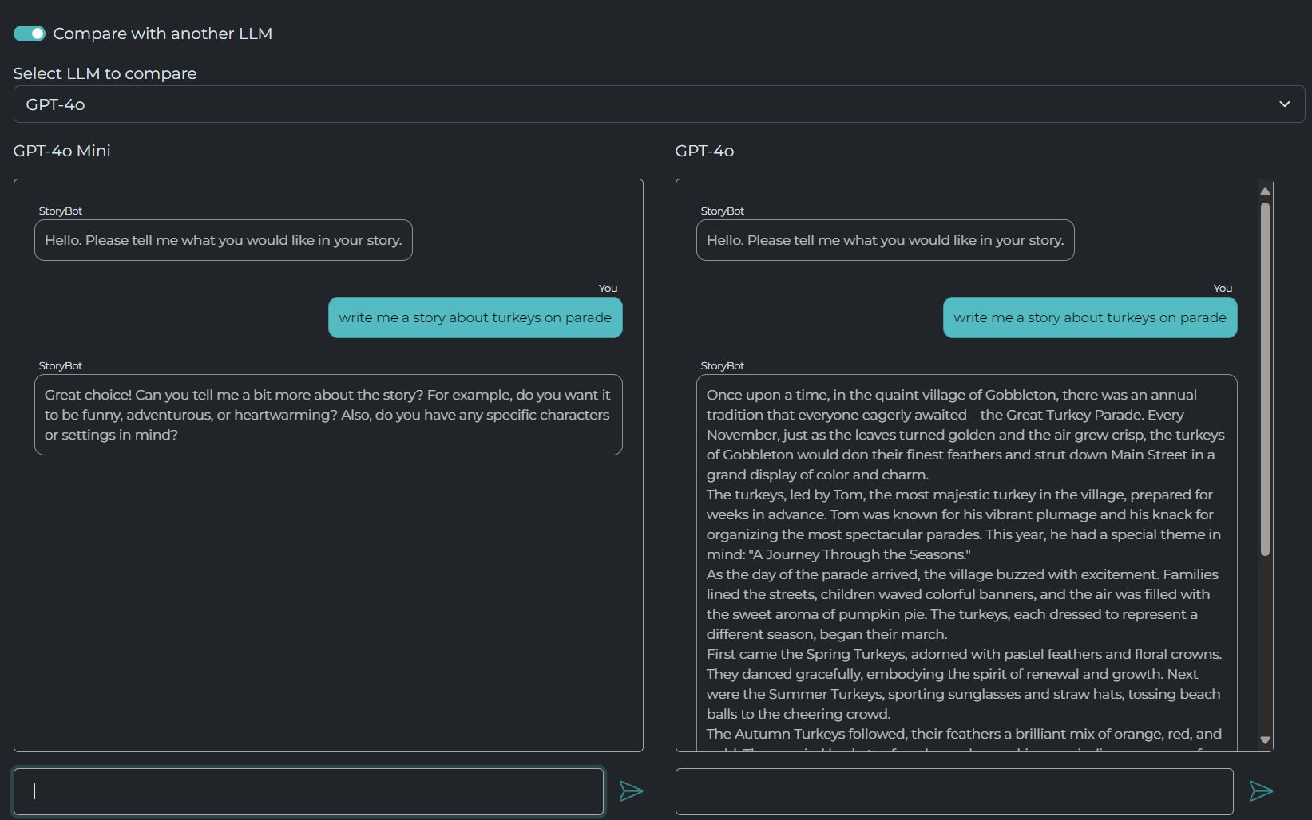The width and height of the screenshot is (1312, 820).
Task: Toggle the Compare with another LLM switch
Action: (x=30, y=34)
